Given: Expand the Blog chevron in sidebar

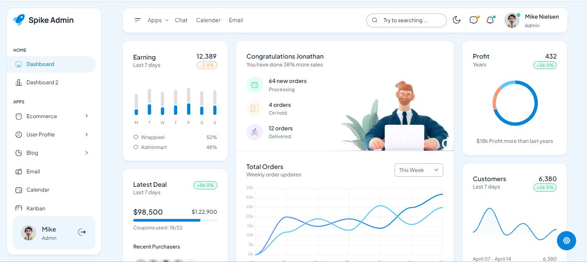Looking at the screenshot, I should click(87, 153).
